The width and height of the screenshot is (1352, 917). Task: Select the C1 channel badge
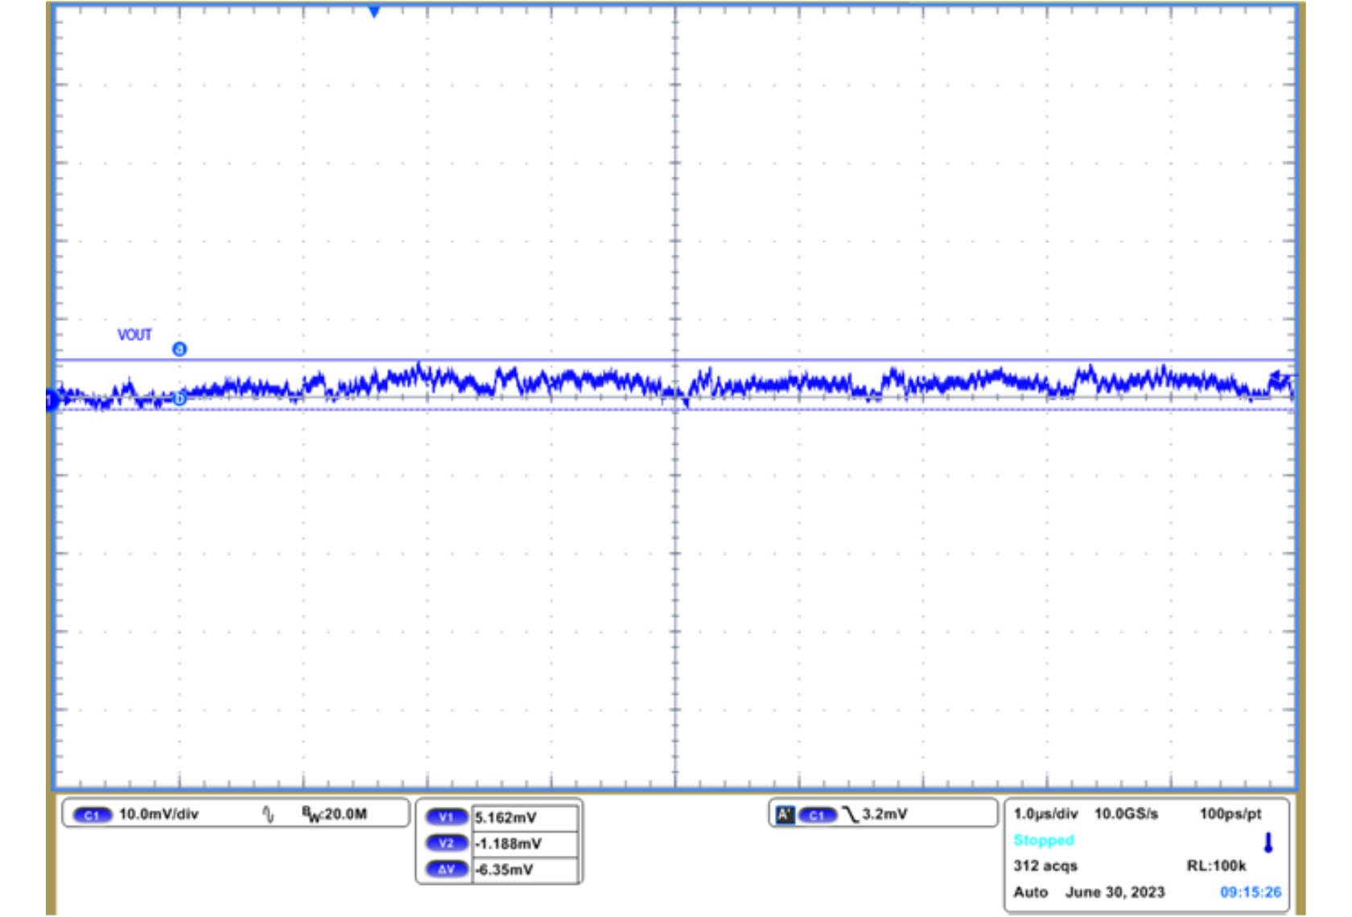(93, 815)
